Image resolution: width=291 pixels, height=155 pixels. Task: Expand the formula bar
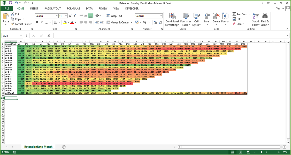pos(287,36)
